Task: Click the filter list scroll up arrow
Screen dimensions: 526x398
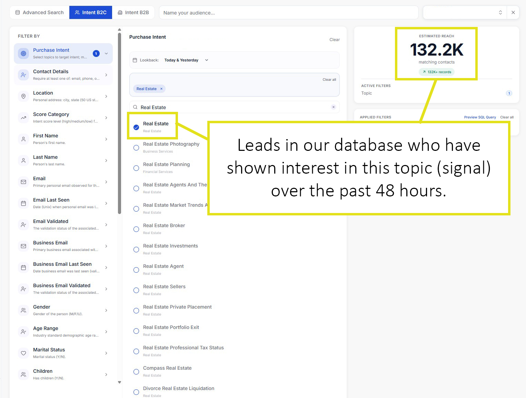Action: [x=120, y=30]
